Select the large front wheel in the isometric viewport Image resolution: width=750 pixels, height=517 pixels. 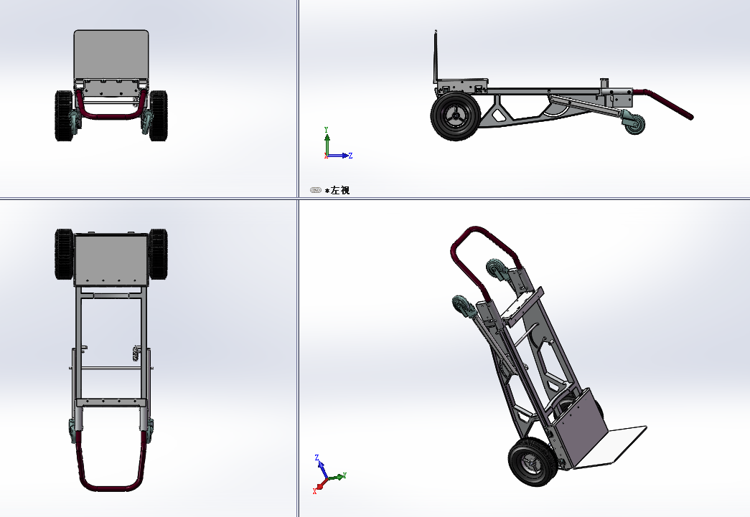tap(533, 463)
